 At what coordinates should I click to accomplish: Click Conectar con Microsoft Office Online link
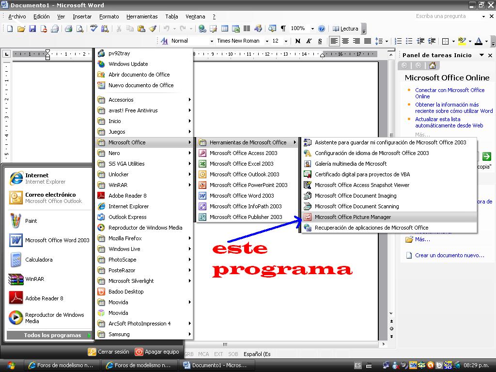(449, 93)
